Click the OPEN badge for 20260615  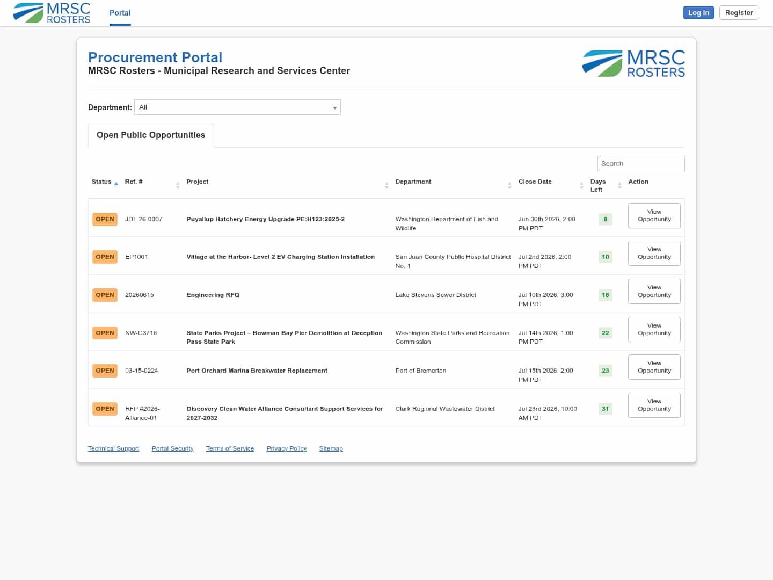105,295
